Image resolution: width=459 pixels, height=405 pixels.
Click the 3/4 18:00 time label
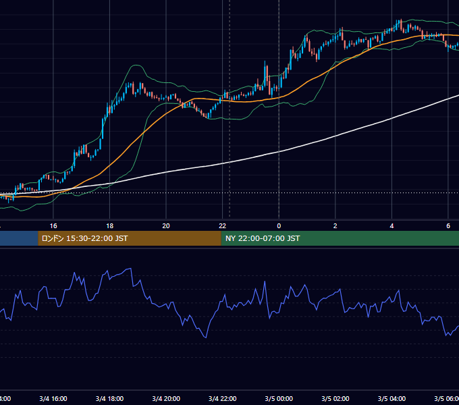[110, 398]
